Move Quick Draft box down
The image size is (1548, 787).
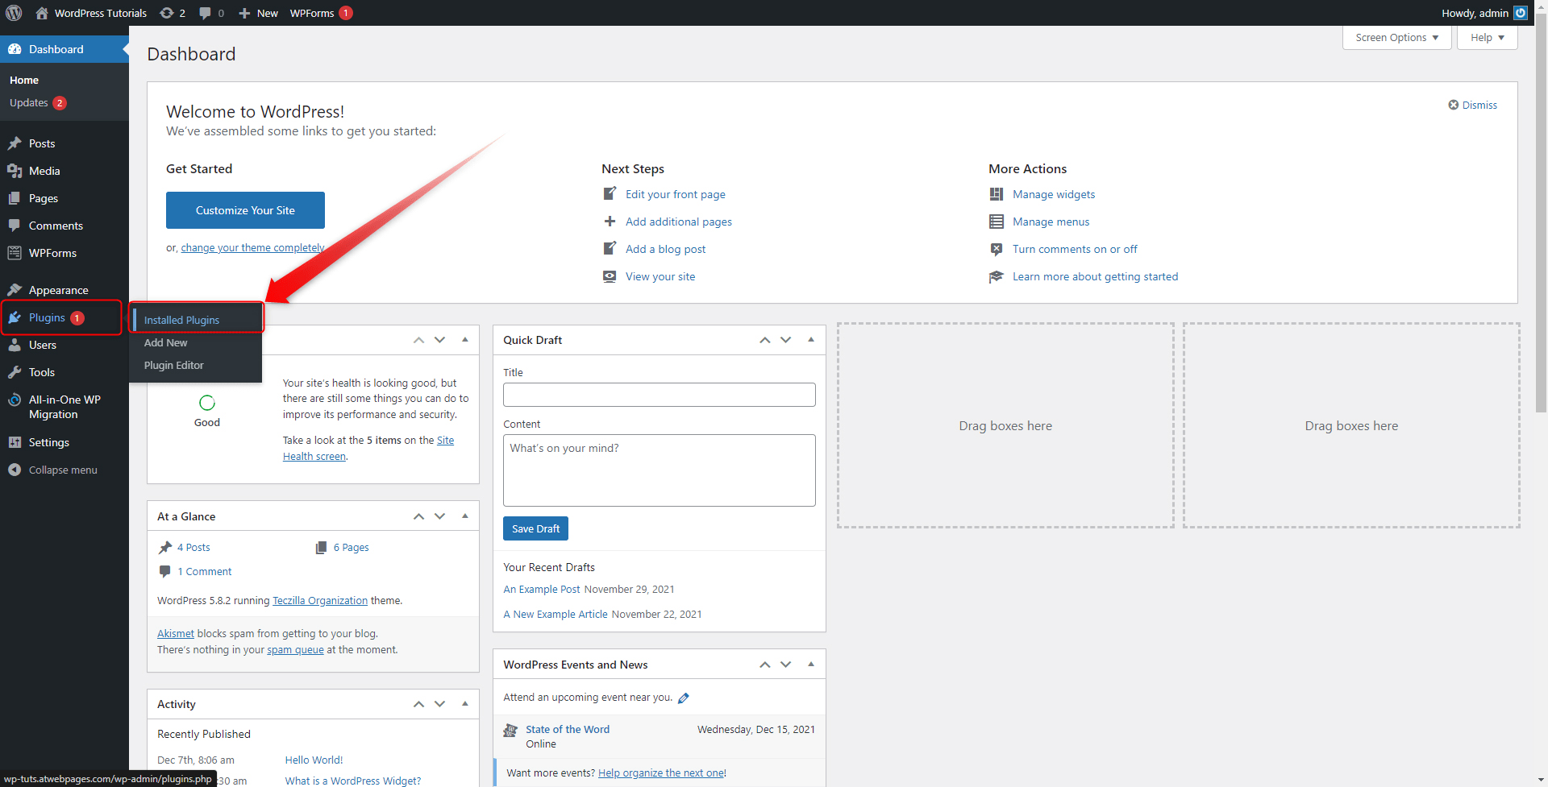(786, 340)
